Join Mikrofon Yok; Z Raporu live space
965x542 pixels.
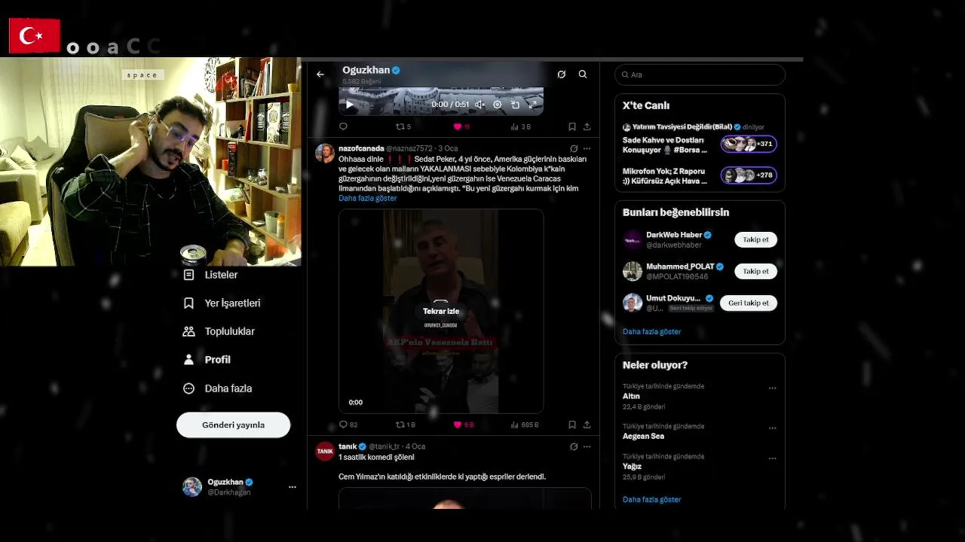click(666, 176)
